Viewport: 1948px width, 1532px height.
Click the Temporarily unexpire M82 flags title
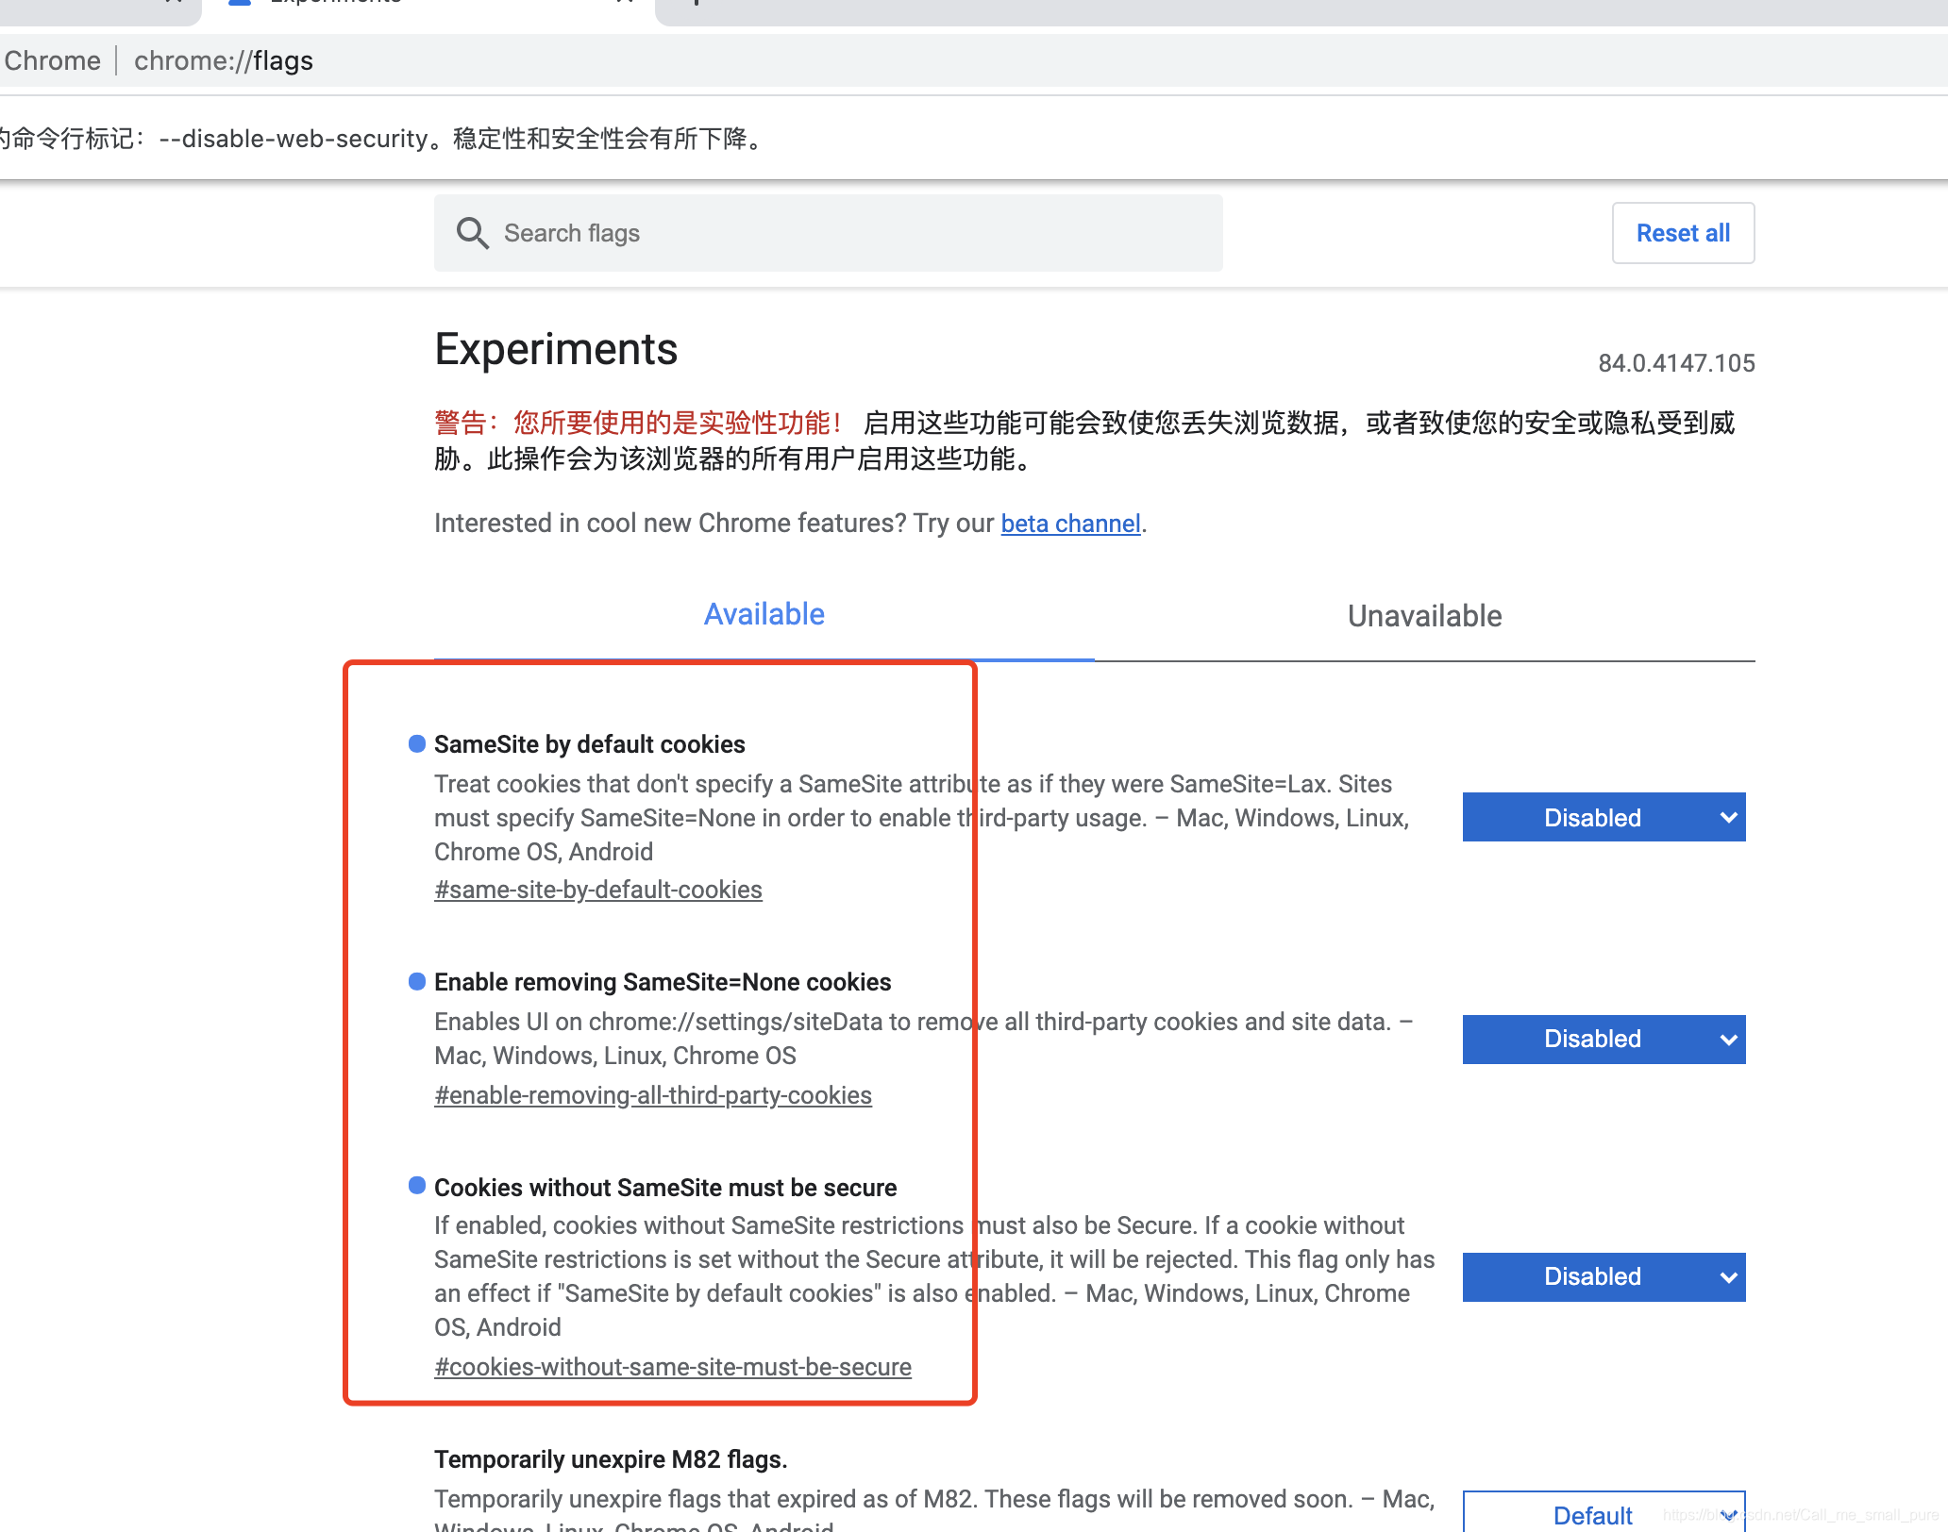[x=610, y=1459]
